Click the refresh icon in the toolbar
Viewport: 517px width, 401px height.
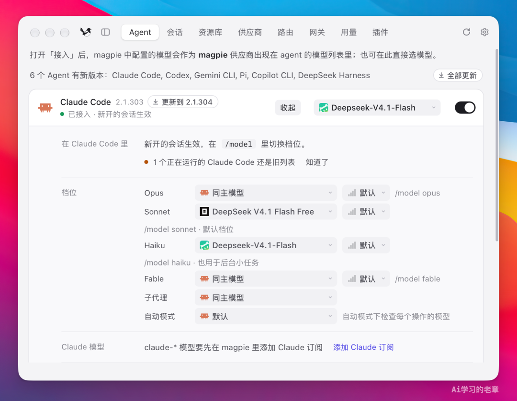pyautogui.click(x=466, y=32)
